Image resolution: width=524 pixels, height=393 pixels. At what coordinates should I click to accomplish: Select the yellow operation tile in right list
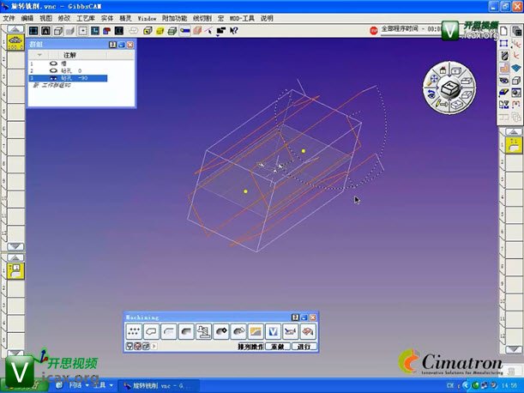(514, 146)
